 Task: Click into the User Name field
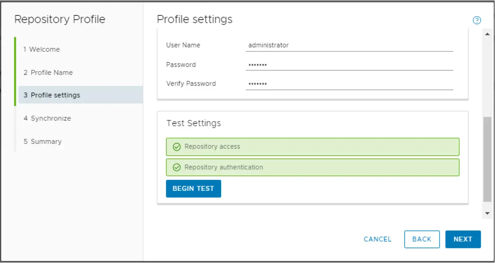[x=349, y=45]
